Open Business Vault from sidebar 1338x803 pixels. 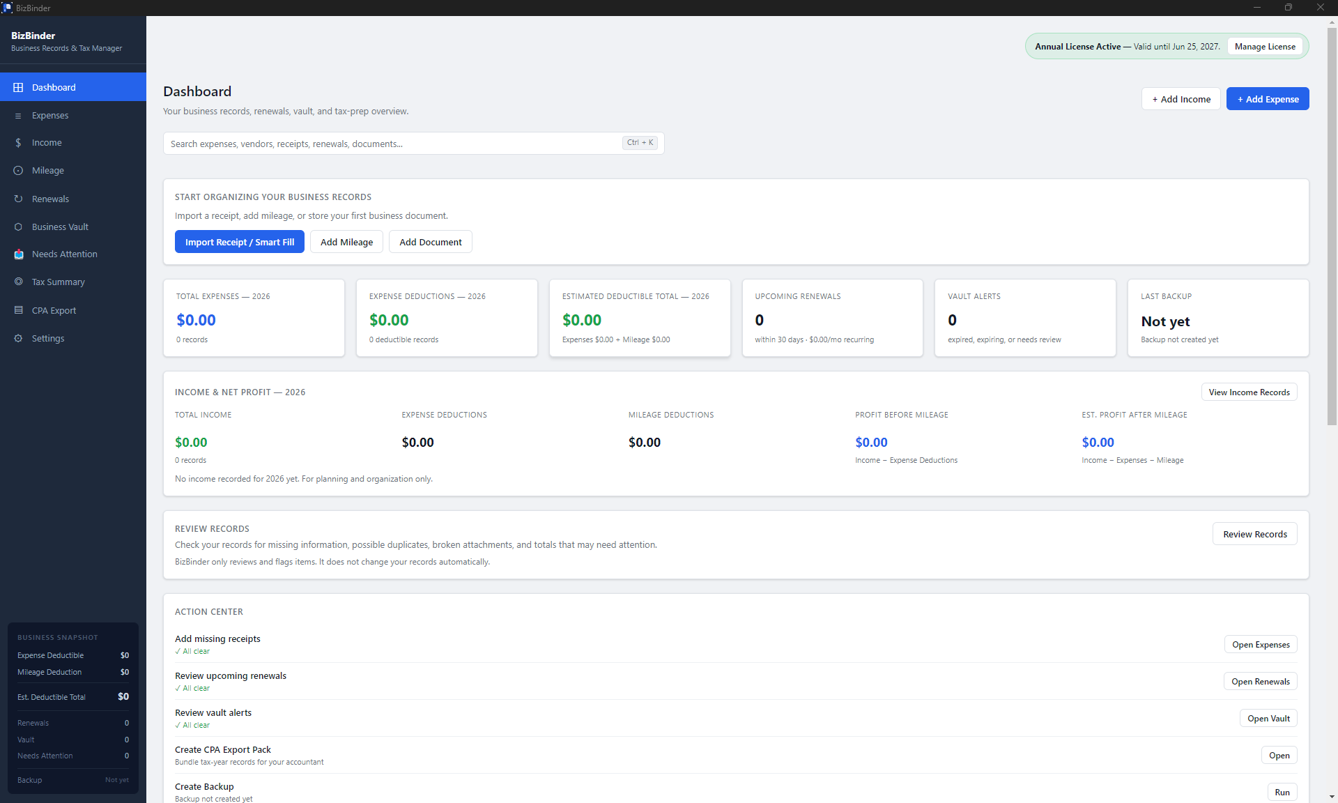(73, 227)
